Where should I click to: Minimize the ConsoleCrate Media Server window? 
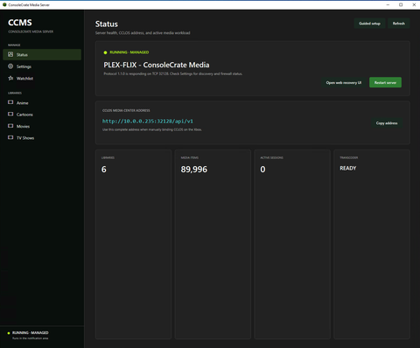[388, 4]
